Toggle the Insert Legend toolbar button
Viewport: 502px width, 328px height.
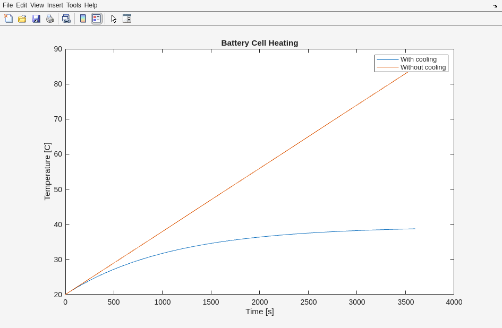pos(96,19)
